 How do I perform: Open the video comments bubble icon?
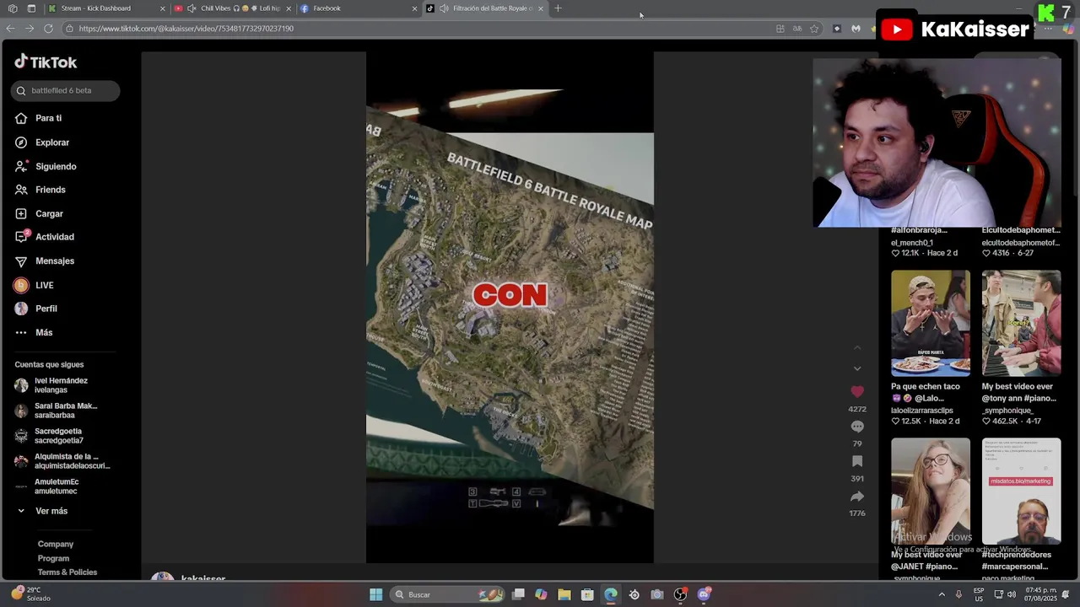pyautogui.click(x=857, y=427)
